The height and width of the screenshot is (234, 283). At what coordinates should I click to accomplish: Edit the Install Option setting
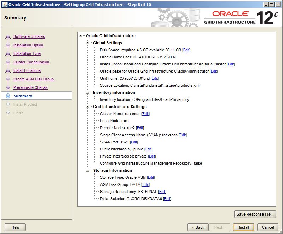[x=231, y=64]
